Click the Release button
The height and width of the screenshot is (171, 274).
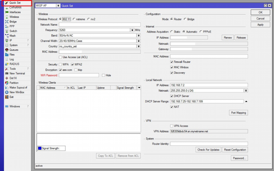[x=241, y=38]
